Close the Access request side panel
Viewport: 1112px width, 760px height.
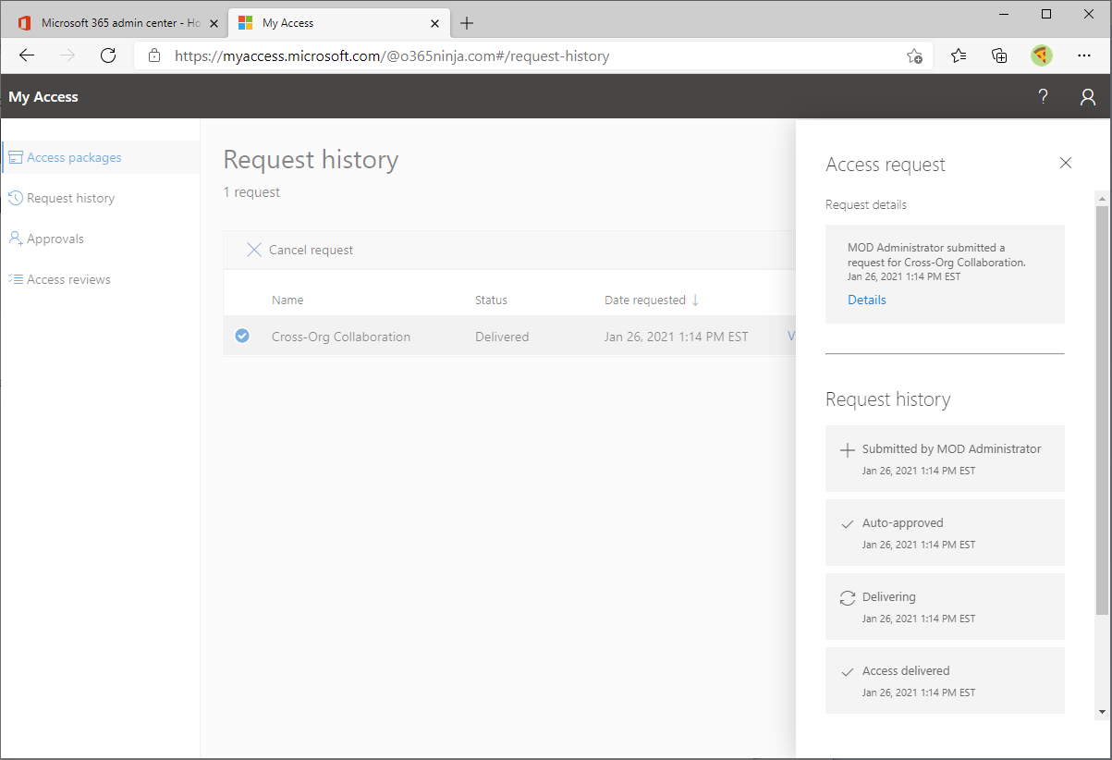pos(1065,163)
